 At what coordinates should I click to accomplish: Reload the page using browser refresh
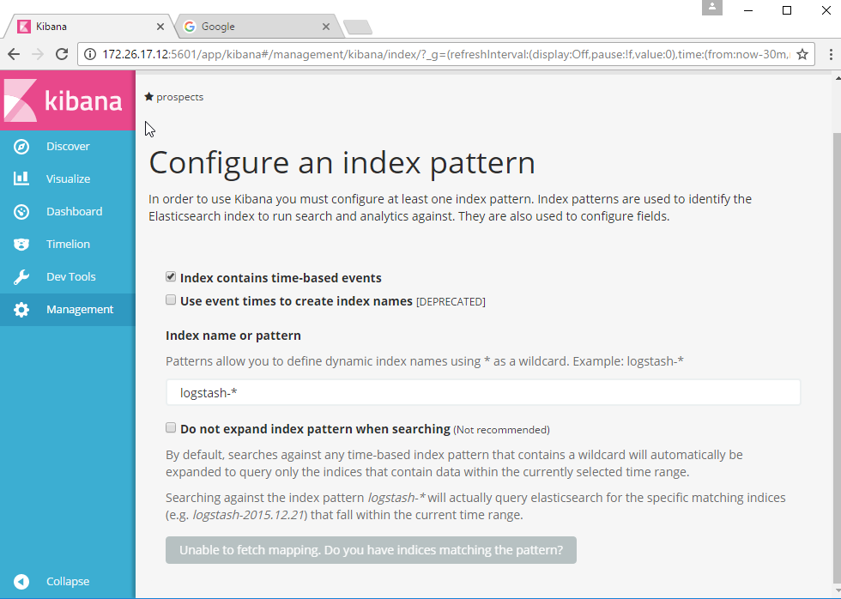(62, 54)
